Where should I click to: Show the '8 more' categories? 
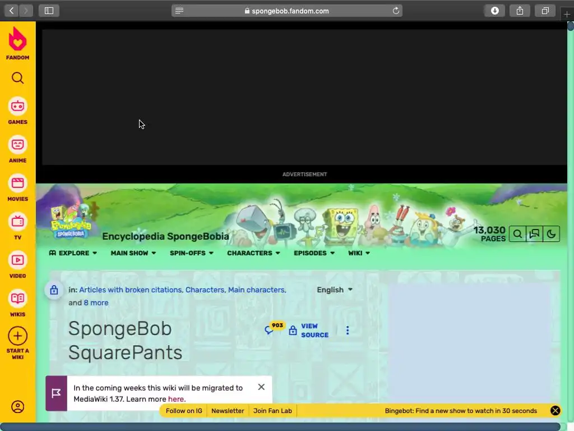[x=96, y=302]
